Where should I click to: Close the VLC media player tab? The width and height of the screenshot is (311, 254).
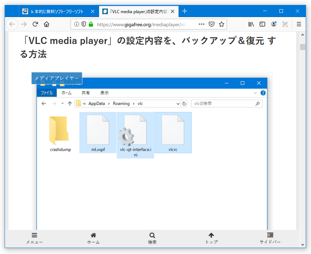[173, 11]
